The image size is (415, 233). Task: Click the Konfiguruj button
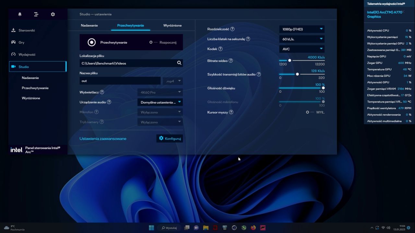coord(170,139)
